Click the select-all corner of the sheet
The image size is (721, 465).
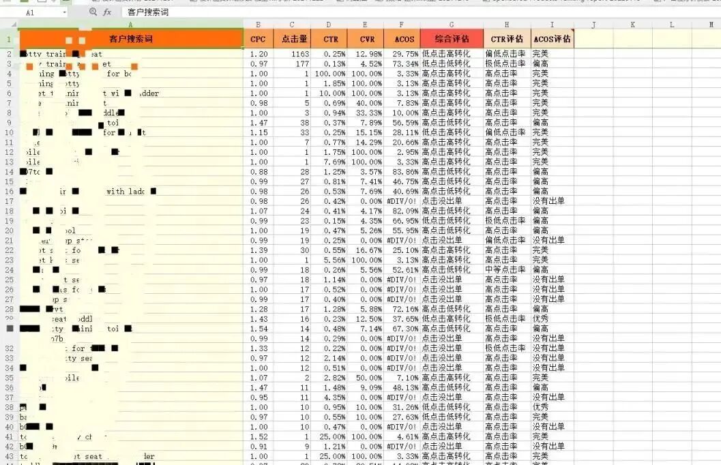10,25
